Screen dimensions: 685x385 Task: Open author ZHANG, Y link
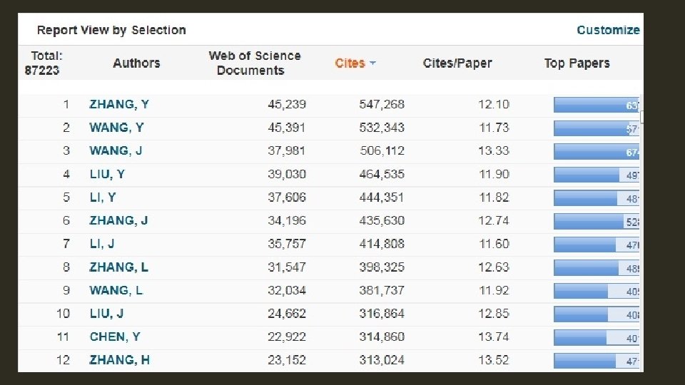point(119,104)
